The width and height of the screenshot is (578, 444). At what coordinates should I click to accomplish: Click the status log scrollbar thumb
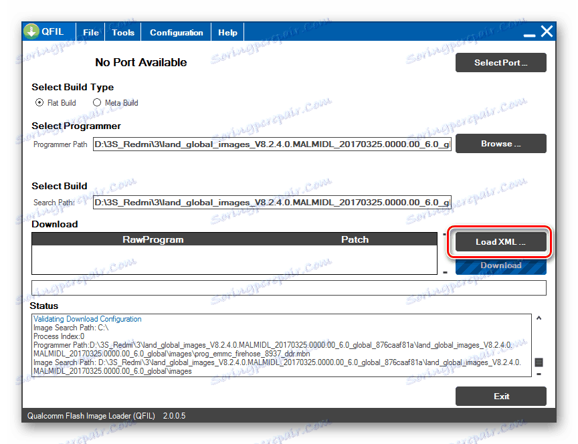[x=539, y=362]
